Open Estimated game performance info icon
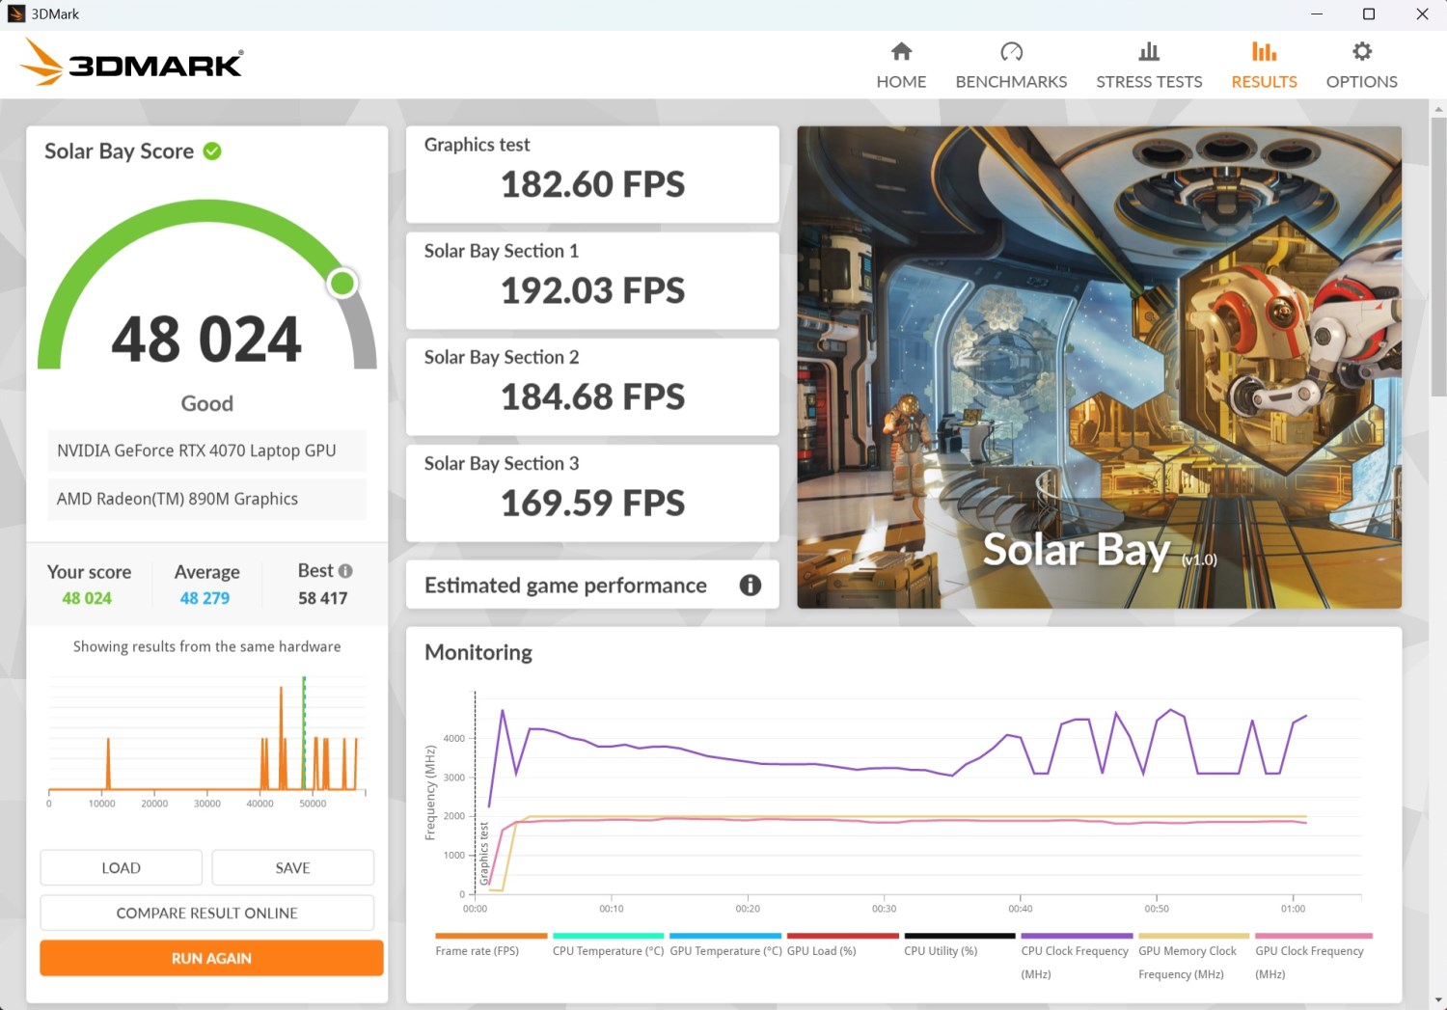 pyautogui.click(x=751, y=585)
